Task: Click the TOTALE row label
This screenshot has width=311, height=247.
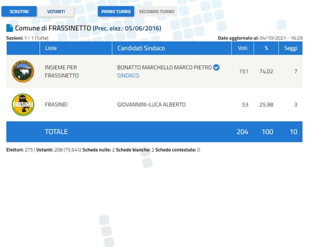Action: [56, 132]
